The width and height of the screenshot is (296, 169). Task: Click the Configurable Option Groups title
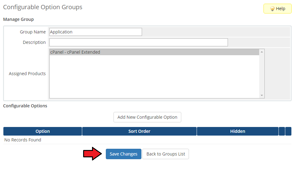click(43, 7)
